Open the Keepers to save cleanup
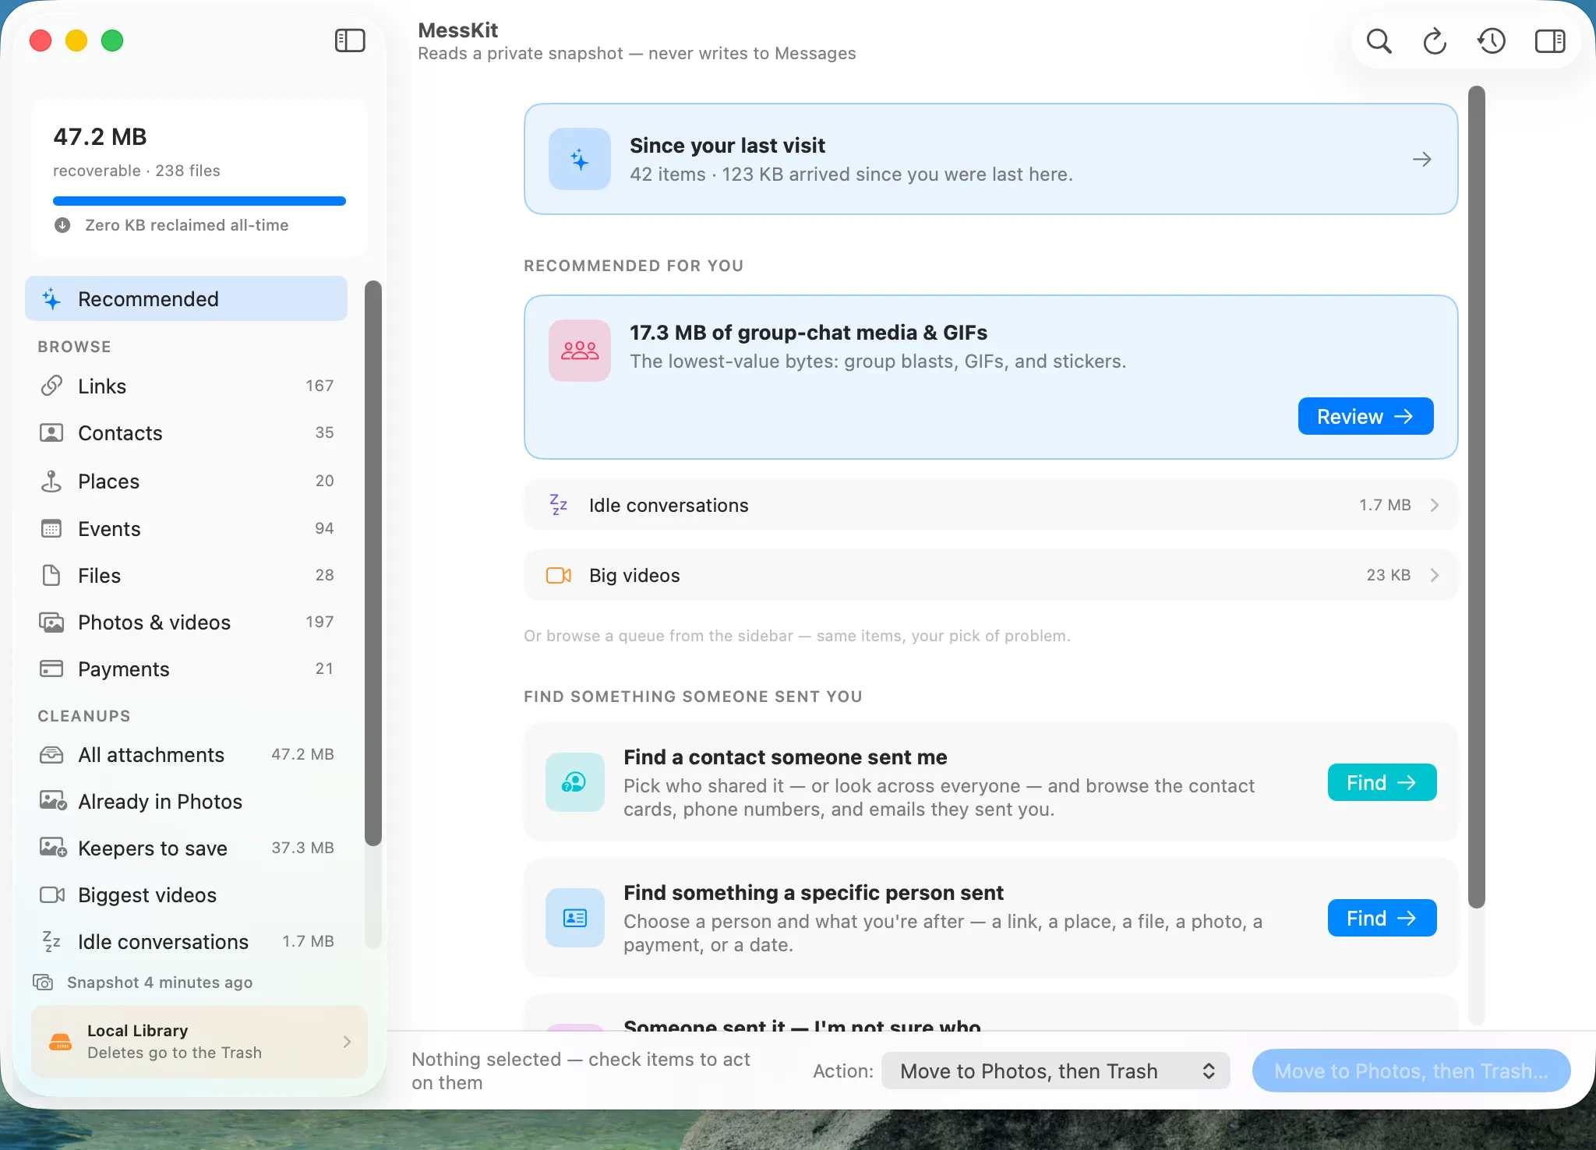The height and width of the screenshot is (1150, 1596). pyautogui.click(x=186, y=848)
